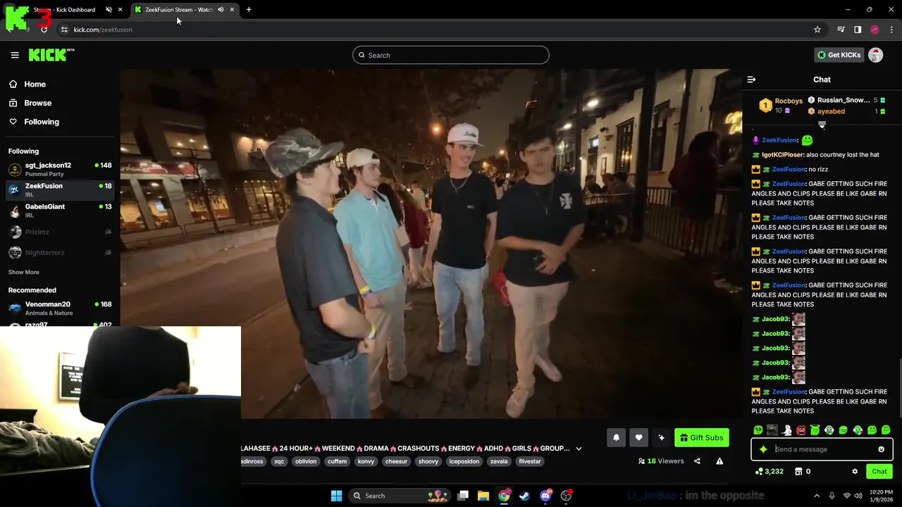Click the shoovy tag chip
Screen dimensions: 902x507
tap(428, 461)
